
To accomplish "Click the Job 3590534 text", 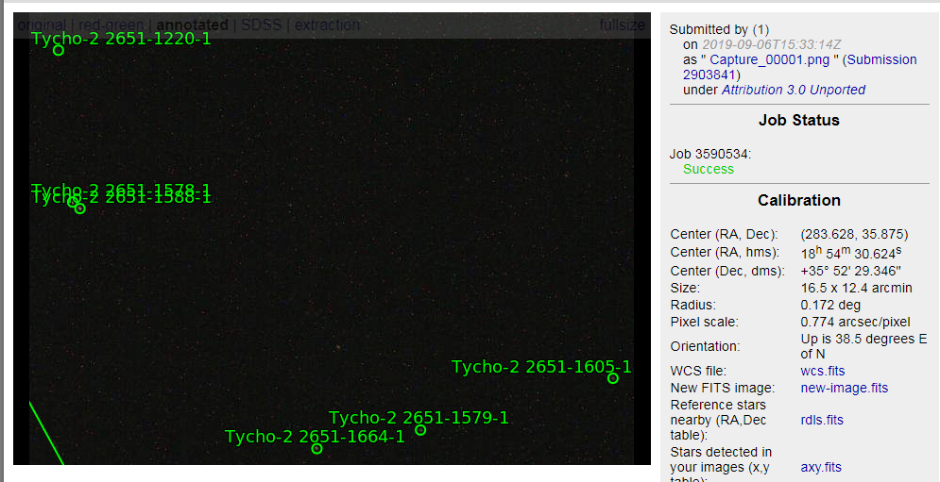I will click(x=709, y=155).
